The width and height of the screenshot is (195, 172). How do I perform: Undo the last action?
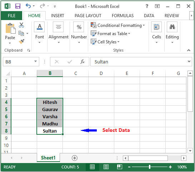(28, 6)
